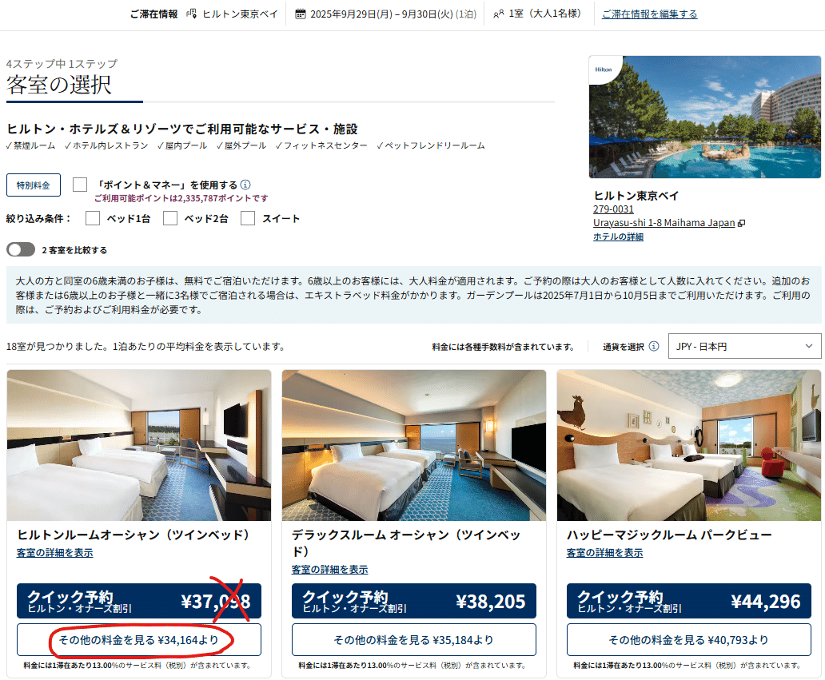The height and width of the screenshot is (680, 825).
Task: Open the 279-0031 postal code link
Action: coord(613,209)
